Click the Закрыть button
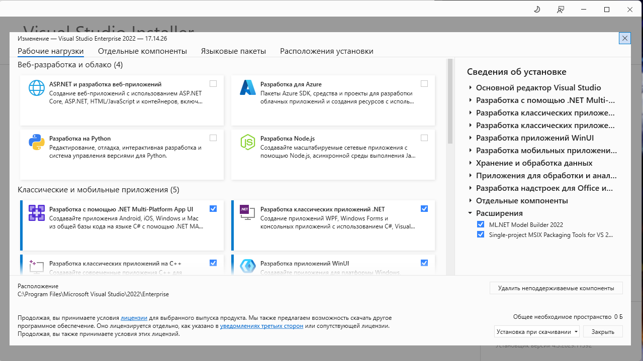The image size is (643, 361). click(x=602, y=332)
